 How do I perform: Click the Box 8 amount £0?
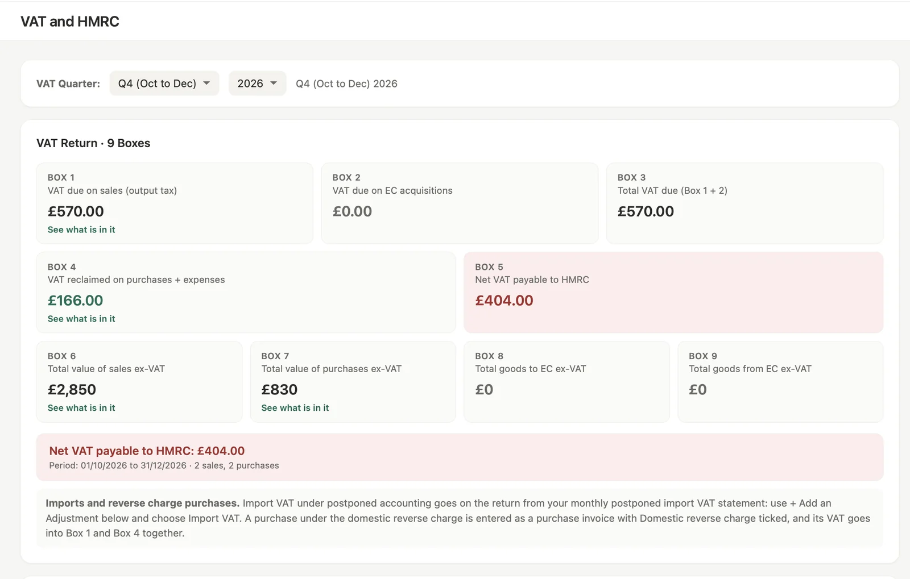click(484, 390)
